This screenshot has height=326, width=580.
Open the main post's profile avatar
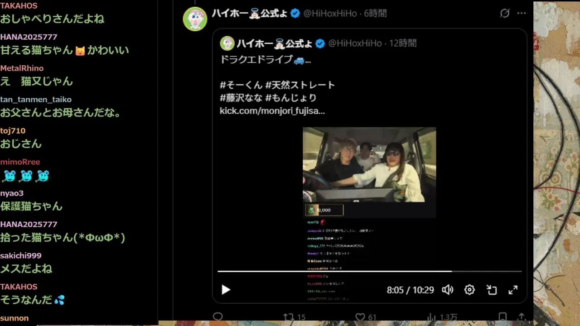tap(195, 19)
